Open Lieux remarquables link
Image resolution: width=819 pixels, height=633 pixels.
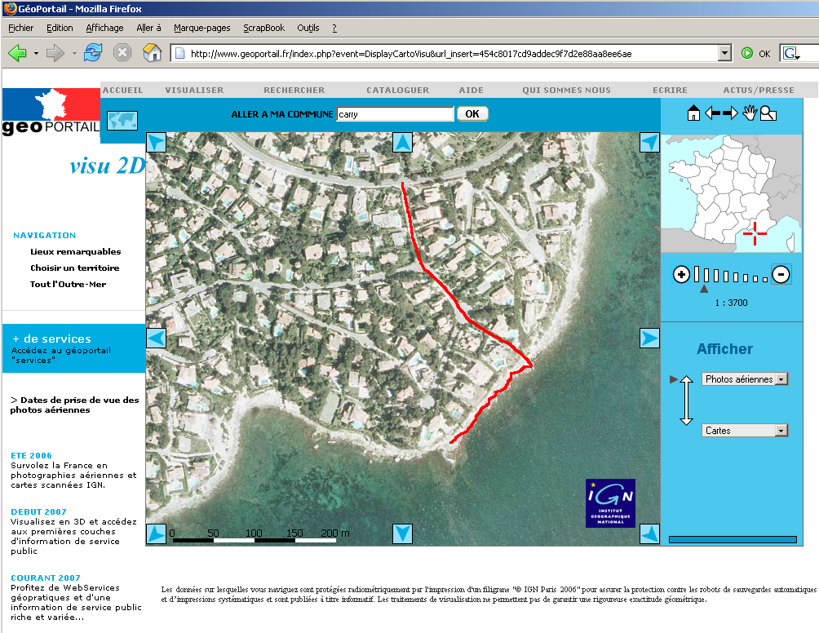pos(75,251)
